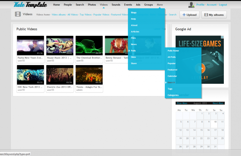The image size is (241, 156).
Task: Open The Chemical Brothers video thumbnail
Action: coord(89,45)
